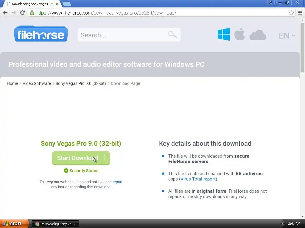Expand the EN language dropdown
Viewport: 305px width, 228px height.
pyautogui.click(x=287, y=36)
